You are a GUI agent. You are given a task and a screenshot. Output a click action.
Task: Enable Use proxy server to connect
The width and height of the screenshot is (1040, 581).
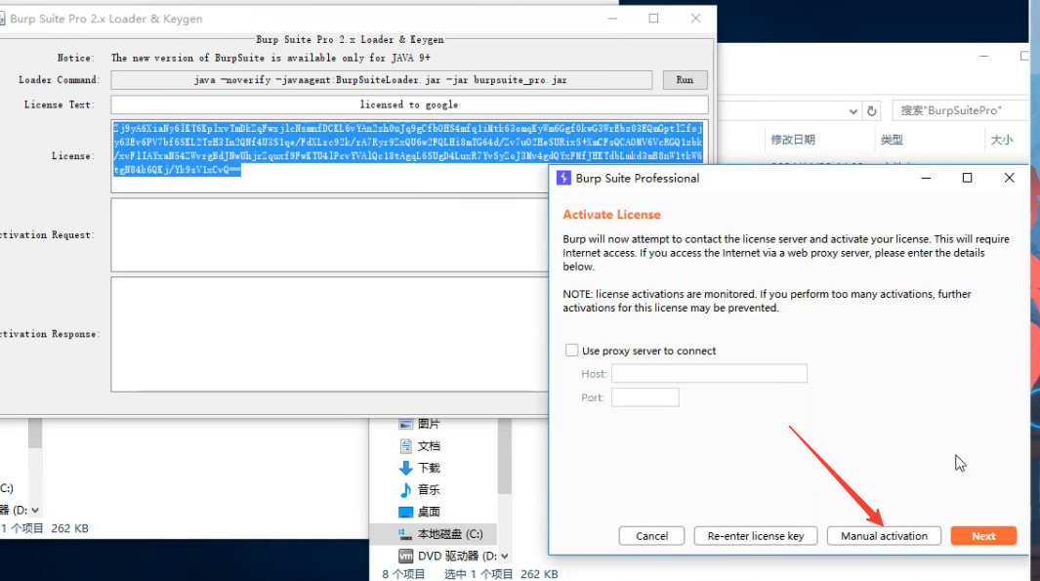coord(571,351)
